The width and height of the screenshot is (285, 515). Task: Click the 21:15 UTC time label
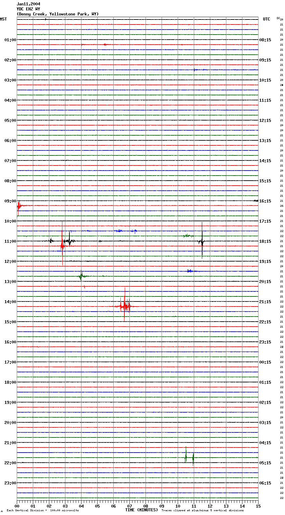[x=265, y=302]
